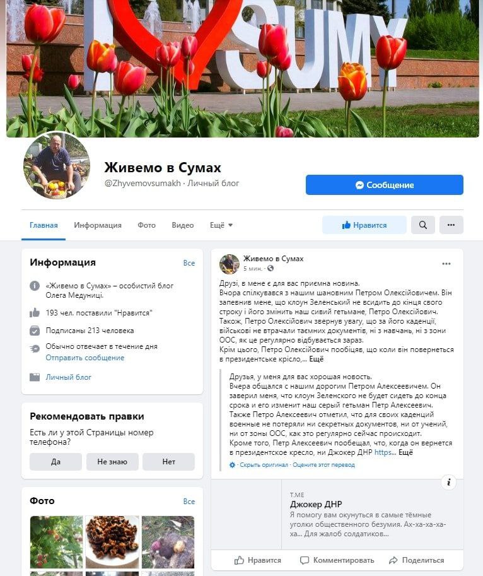
Task: Expand the original post text with Ещё
Action: [317, 359]
